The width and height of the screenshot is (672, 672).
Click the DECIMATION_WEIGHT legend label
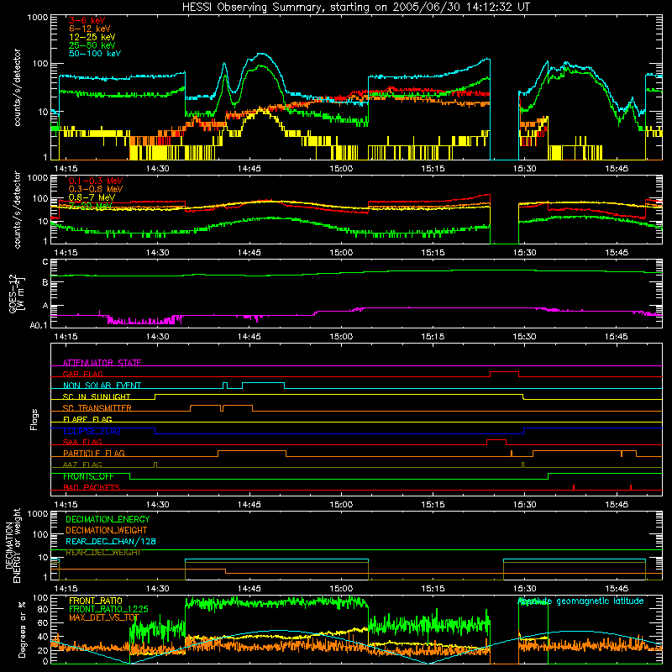pos(107,530)
